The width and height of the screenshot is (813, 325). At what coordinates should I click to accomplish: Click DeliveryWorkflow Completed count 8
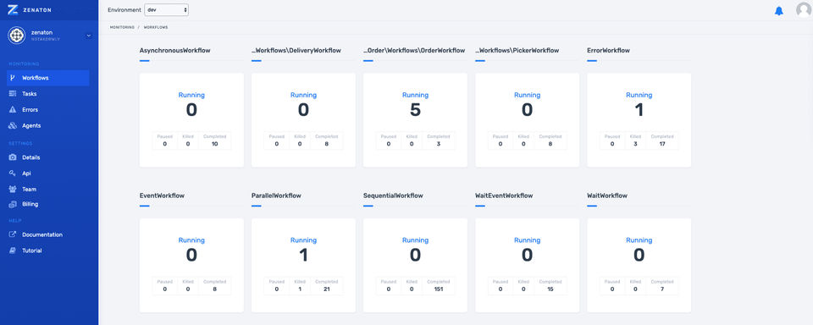pyautogui.click(x=327, y=144)
